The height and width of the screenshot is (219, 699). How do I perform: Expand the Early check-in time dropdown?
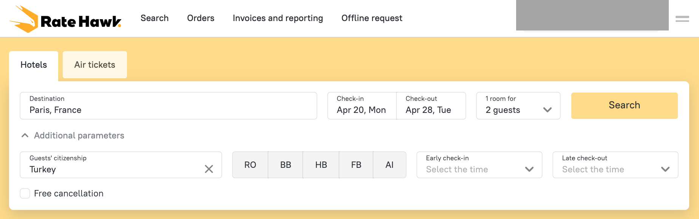pyautogui.click(x=479, y=165)
